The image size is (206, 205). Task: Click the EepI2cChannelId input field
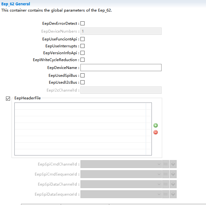pyautogui.click(x=121, y=90)
